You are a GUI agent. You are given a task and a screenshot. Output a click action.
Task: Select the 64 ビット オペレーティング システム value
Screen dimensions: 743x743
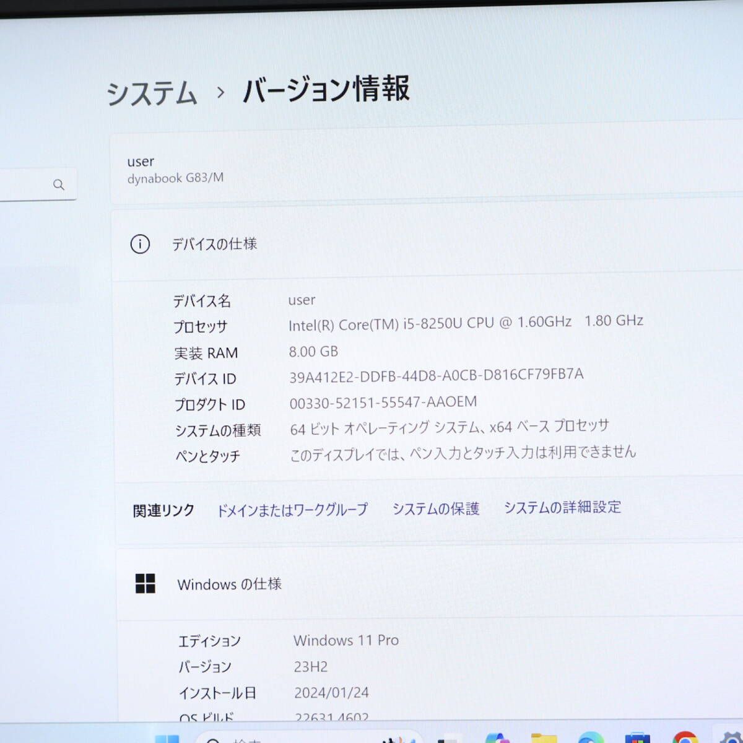pyautogui.click(x=450, y=427)
